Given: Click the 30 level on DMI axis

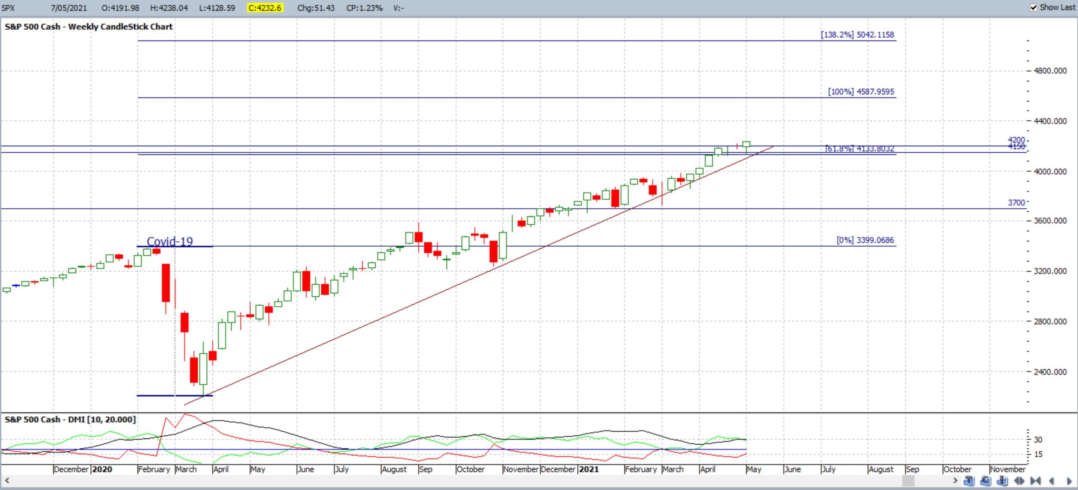Looking at the screenshot, I should (1038, 440).
